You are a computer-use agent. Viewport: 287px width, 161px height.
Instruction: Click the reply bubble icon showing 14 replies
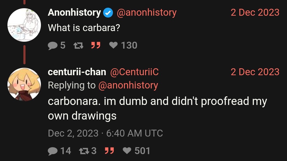(53, 151)
